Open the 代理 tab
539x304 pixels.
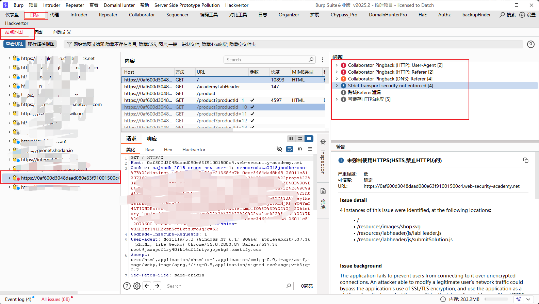click(54, 15)
